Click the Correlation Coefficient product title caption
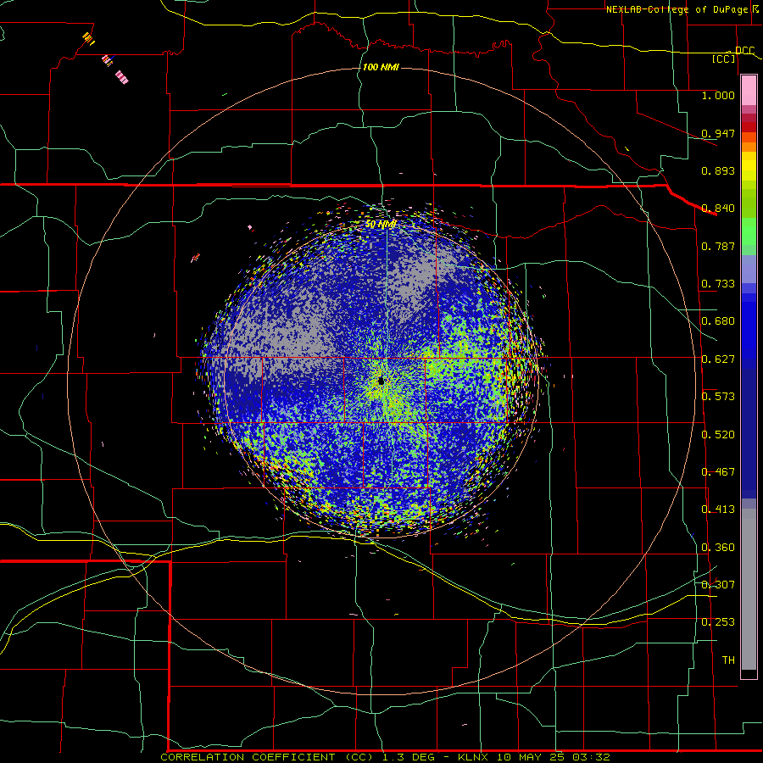This screenshot has height=763, width=763. 385,757
